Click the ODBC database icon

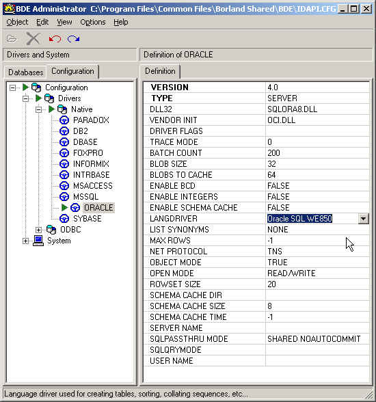(51, 230)
